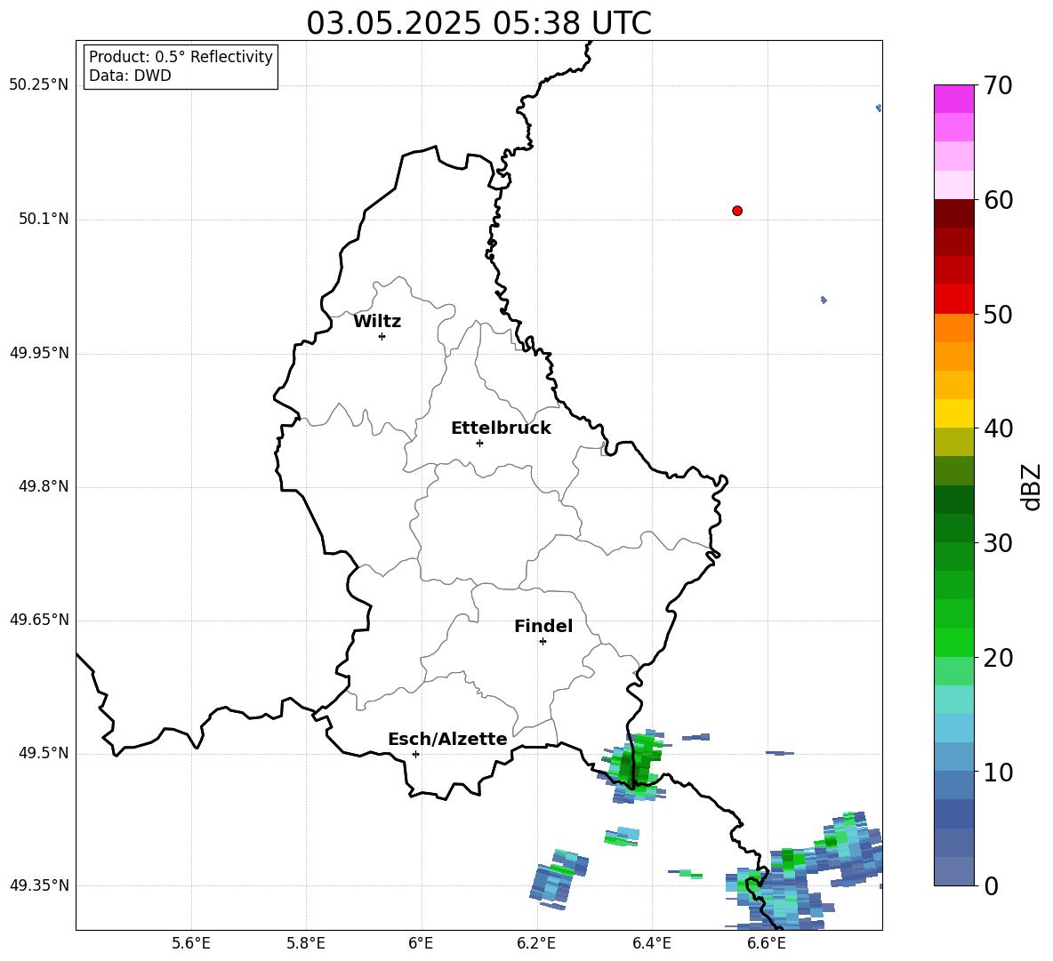This screenshot has height=961, width=1053.
Task: Click the 49.95°N latitude label
Action: 39,353
